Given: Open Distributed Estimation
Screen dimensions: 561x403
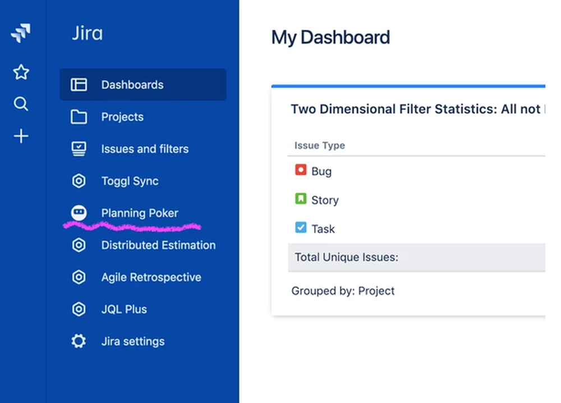Looking at the screenshot, I should [x=142, y=245].
